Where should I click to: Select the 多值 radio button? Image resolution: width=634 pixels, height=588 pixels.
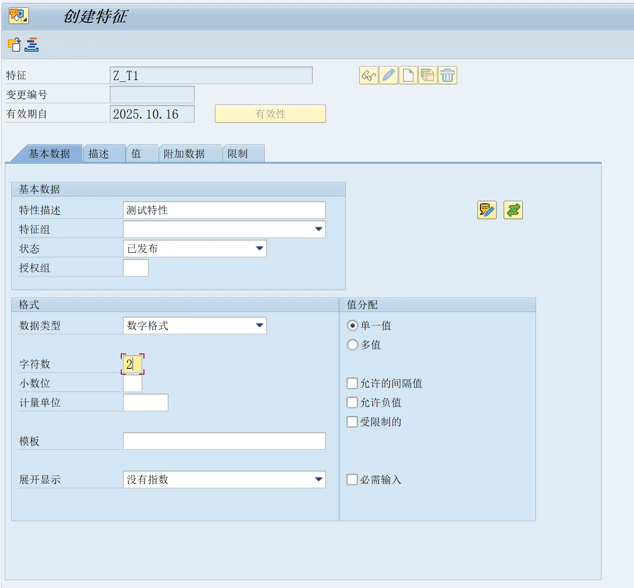(352, 345)
